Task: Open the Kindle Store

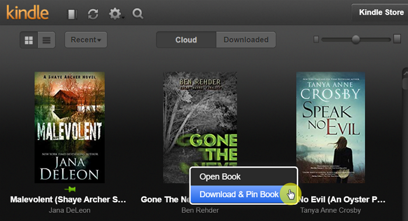Action: 380,12
